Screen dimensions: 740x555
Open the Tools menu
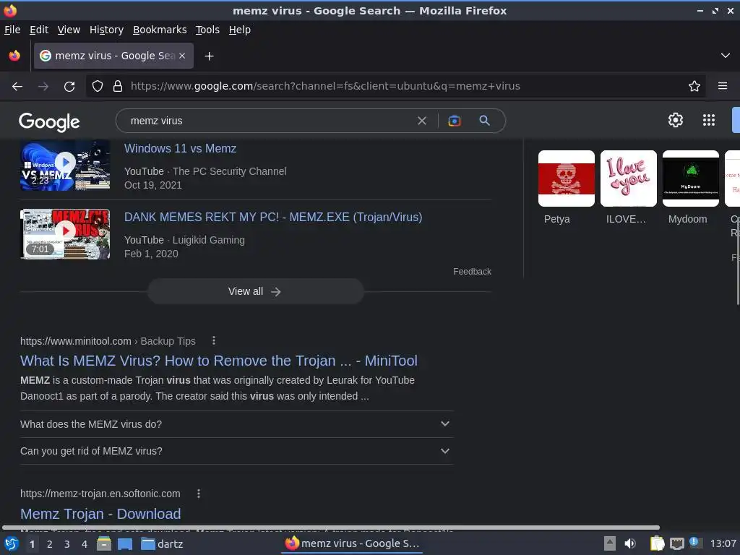coord(207,30)
